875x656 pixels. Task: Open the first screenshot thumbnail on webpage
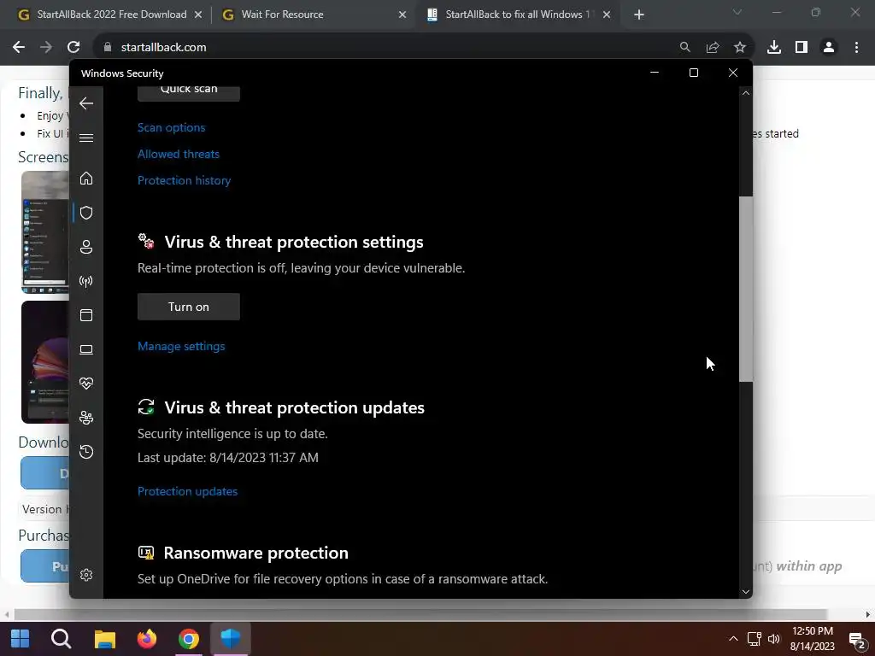(45, 232)
